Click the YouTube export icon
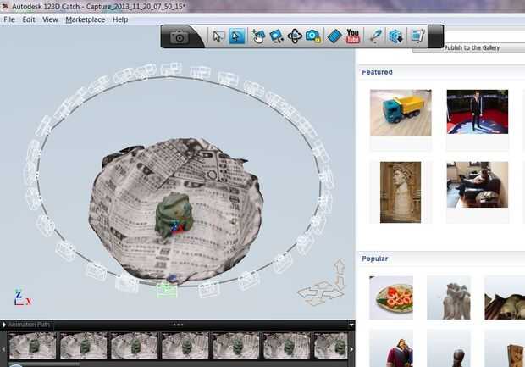 [353, 36]
